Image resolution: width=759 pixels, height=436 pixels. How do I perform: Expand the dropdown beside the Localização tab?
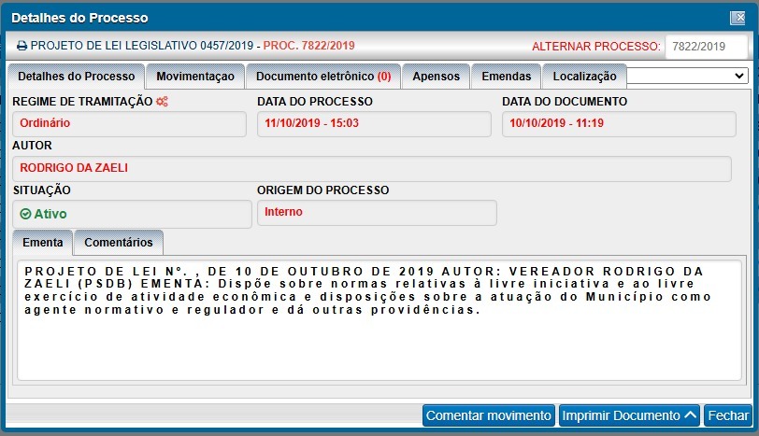(x=687, y=75)
